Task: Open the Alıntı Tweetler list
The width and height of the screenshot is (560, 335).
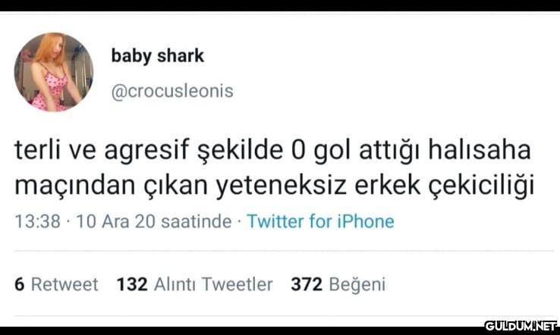Action: [x=213, y=284]
